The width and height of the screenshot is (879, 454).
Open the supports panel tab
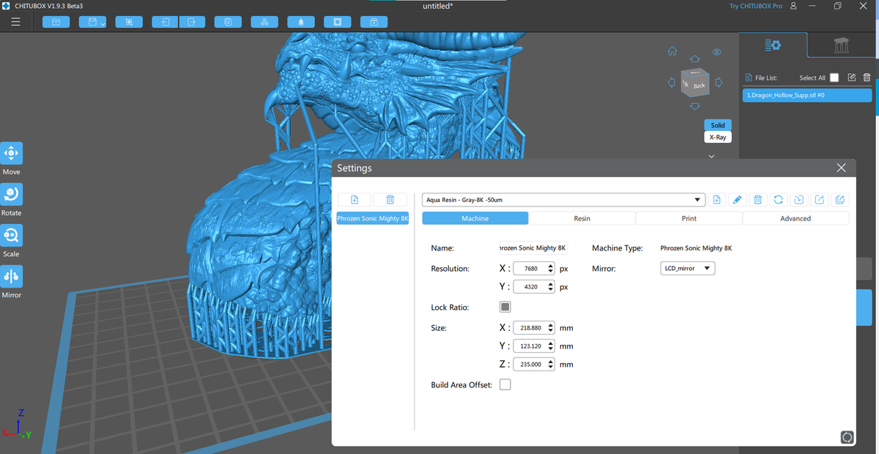coord(842,45)
